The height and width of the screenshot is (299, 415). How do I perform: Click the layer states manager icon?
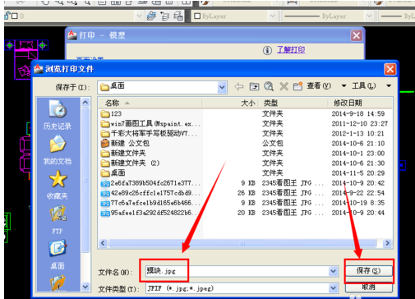tap(178, 16)
